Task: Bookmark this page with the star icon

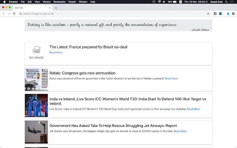Action: click(208, 13)
